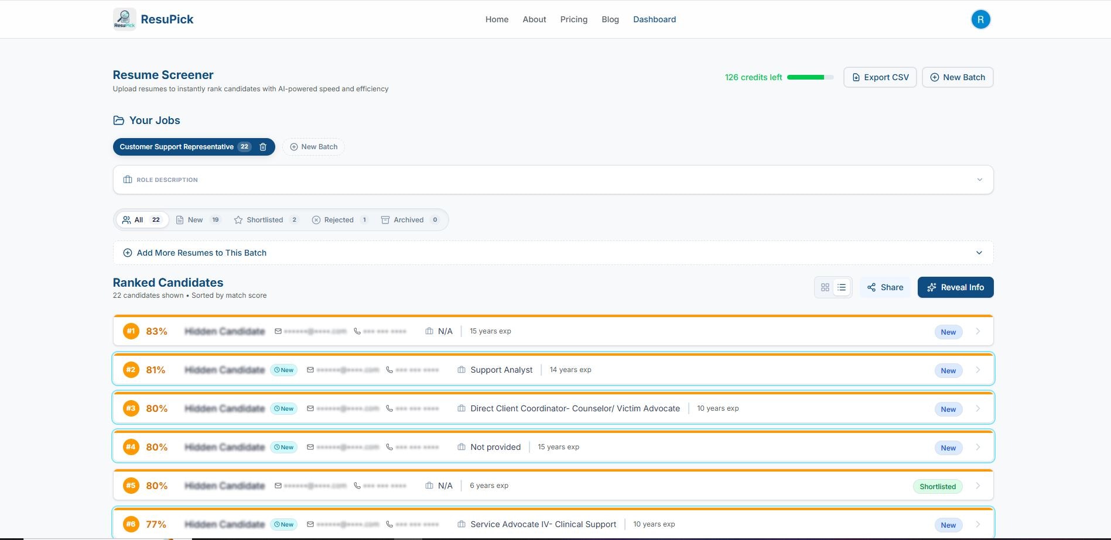The image size is (1111, 540).
Task: Open Support Analyst candidate with the arrow
Action: [978, 370]
